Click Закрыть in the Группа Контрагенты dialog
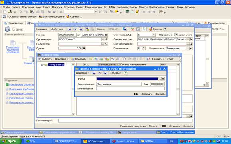The height and width of the screenshot is (144, 231). pyautogui.click(x=160, y=94)
